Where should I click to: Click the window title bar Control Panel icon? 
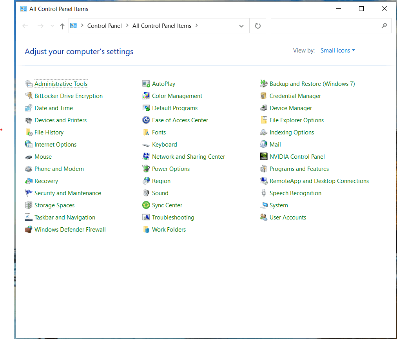[24, 9]
